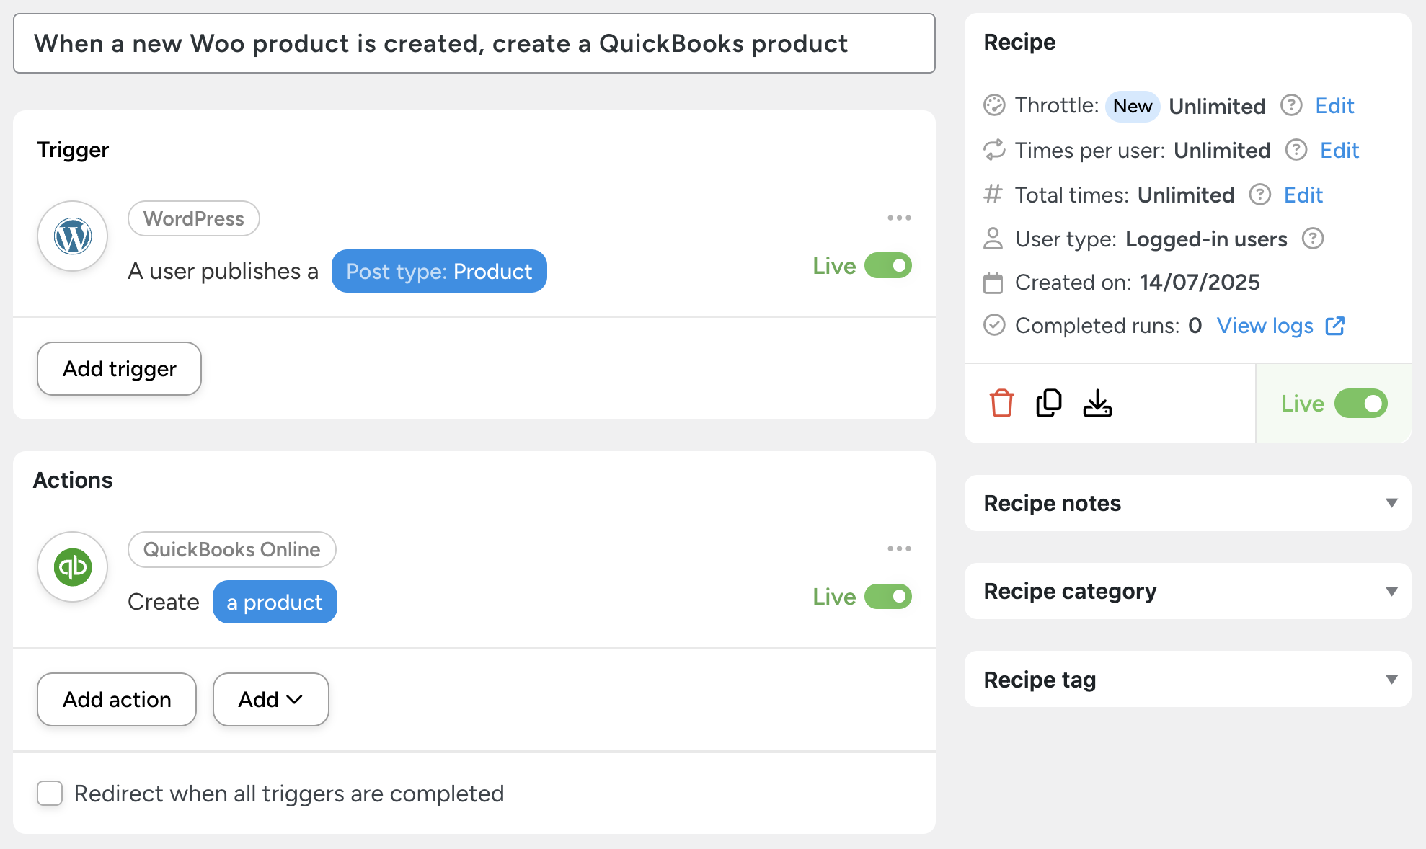Click the red trash delete recipe icon
The height and width of the screenshot is (849, 1426).
pyautogui.click(x=1001, y=404)
